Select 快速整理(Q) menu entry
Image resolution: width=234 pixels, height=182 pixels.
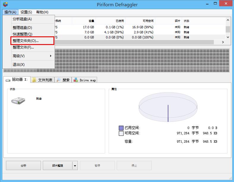(x=33, y=34)
